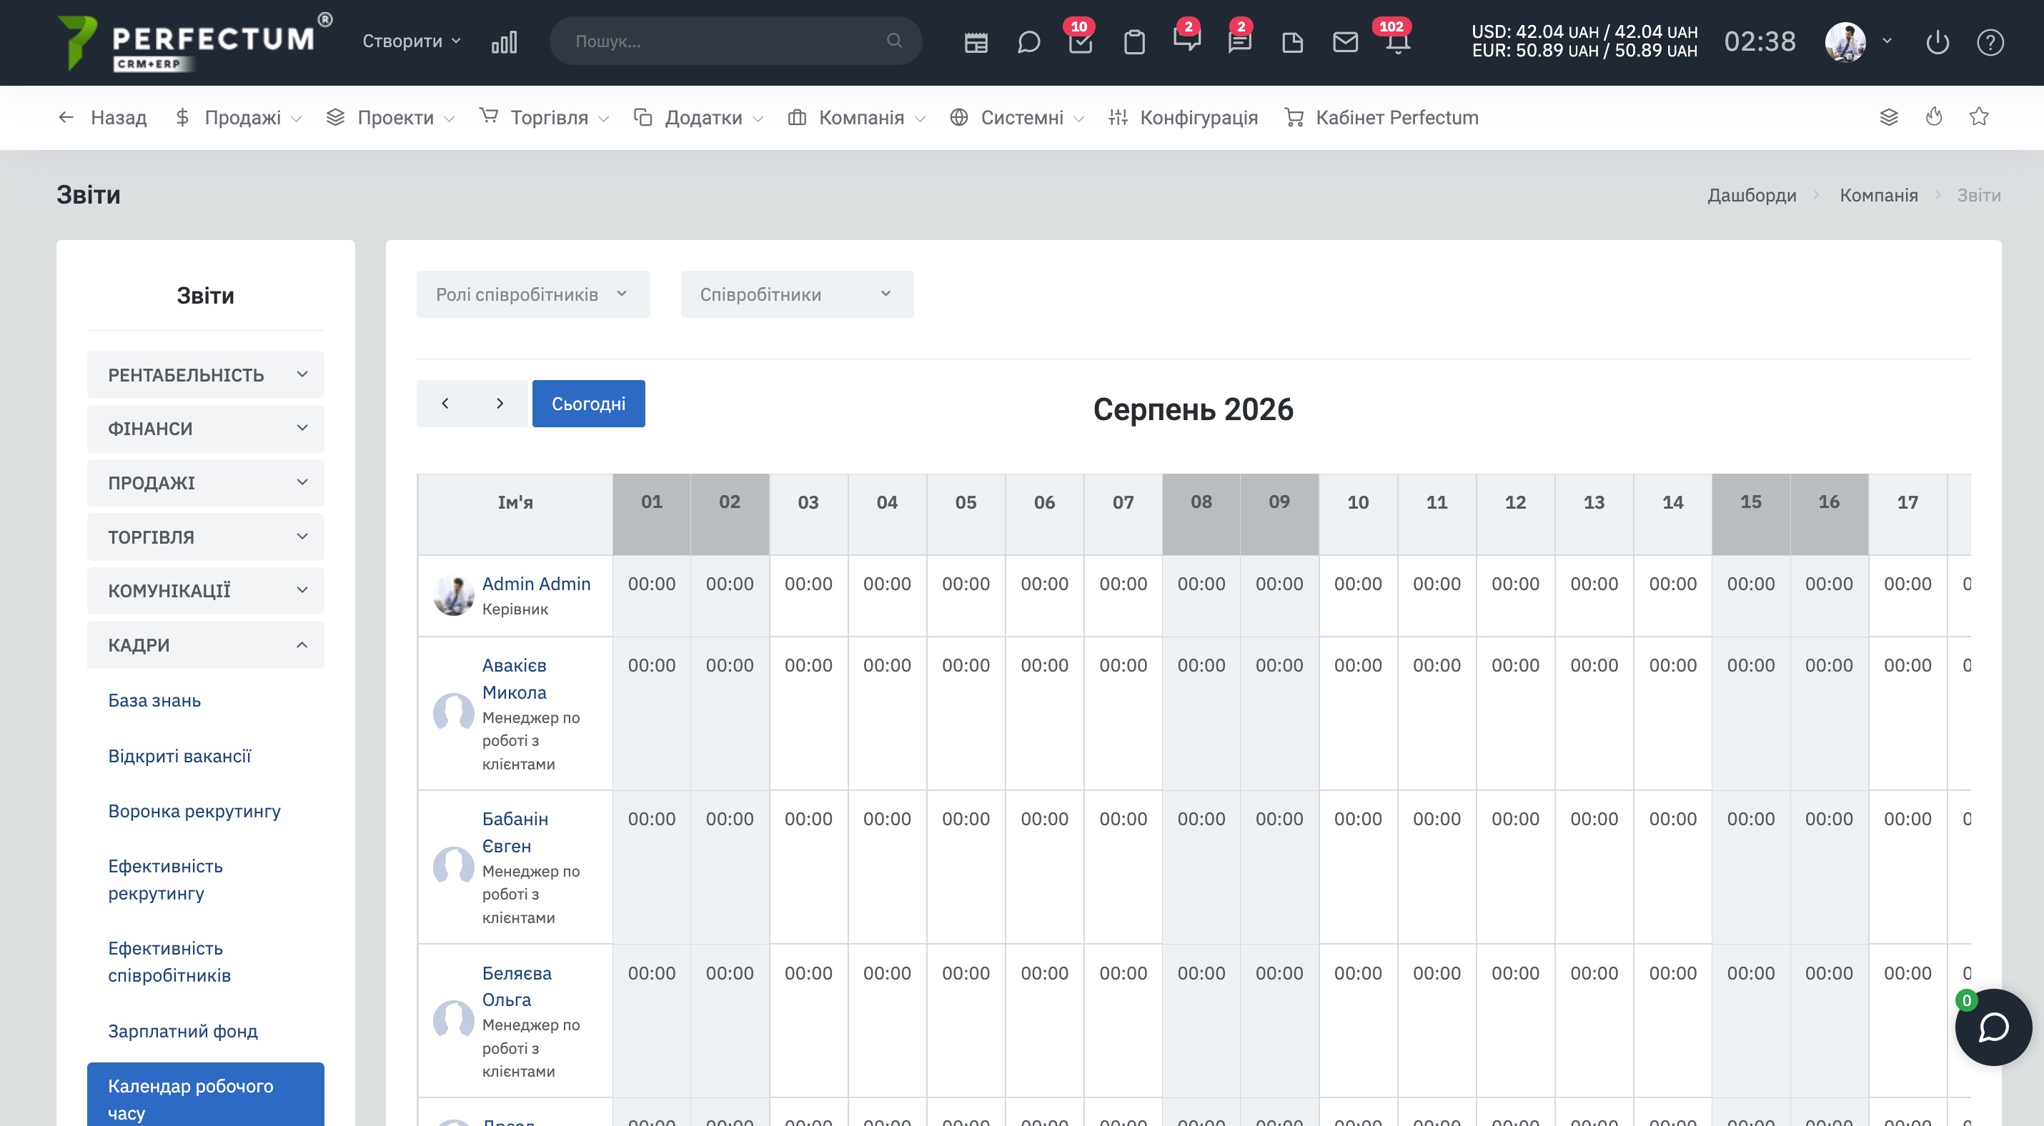The height and width of the screenshot is (1126, 2044).
Task: Open discussion icon with speech bubble badge 2
Action: click(1187, 39)
